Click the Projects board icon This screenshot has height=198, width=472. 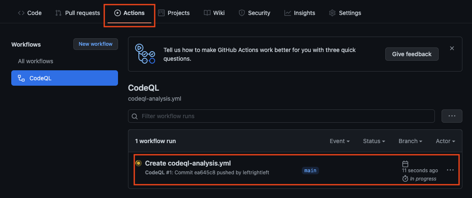tap(161, 13)
